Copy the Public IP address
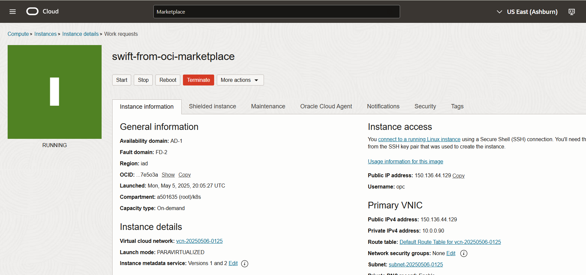 coord(459,176)
